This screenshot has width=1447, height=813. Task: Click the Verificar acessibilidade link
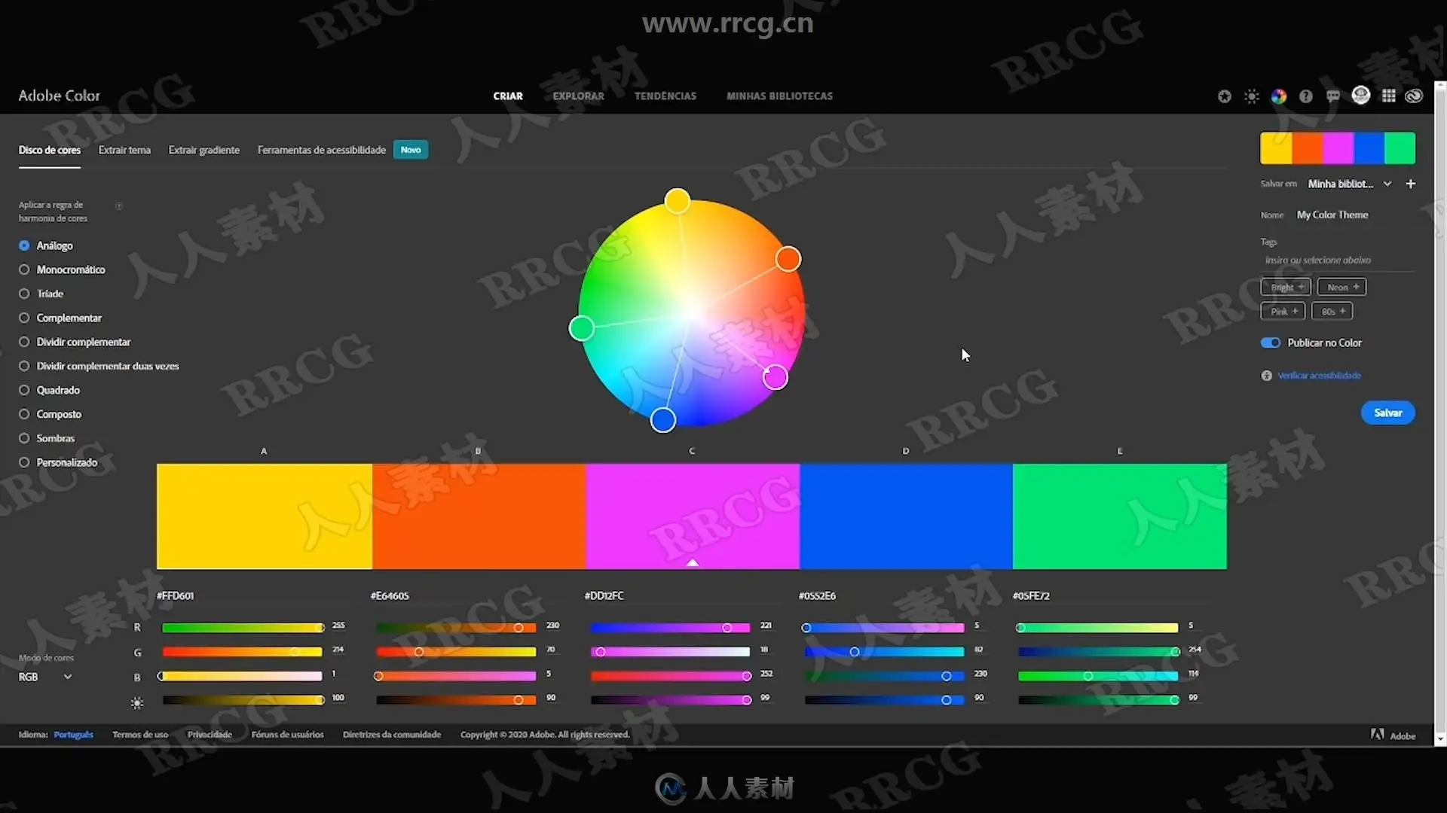tap(1319, 376)
